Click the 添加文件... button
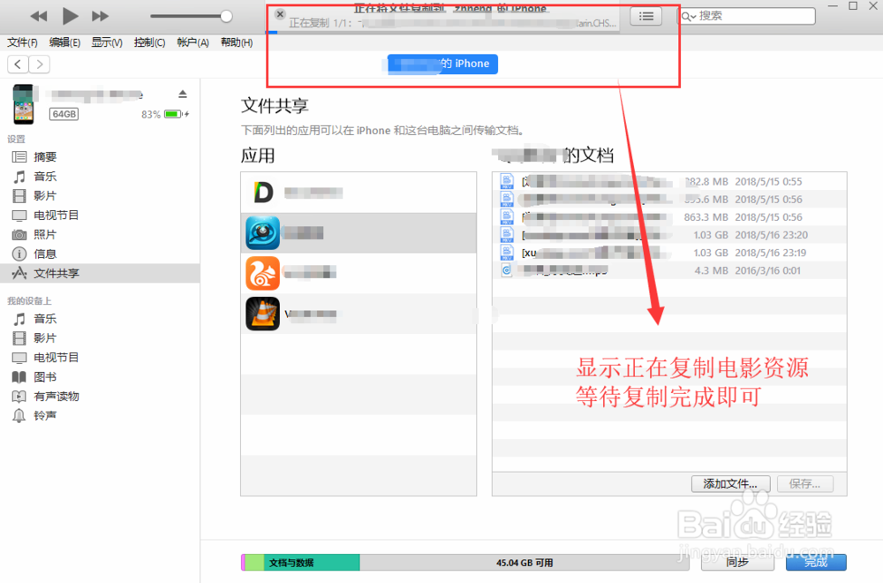 click(730, 484)
